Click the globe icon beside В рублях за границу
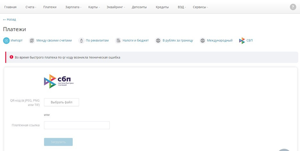 click(x=158, y=40)
